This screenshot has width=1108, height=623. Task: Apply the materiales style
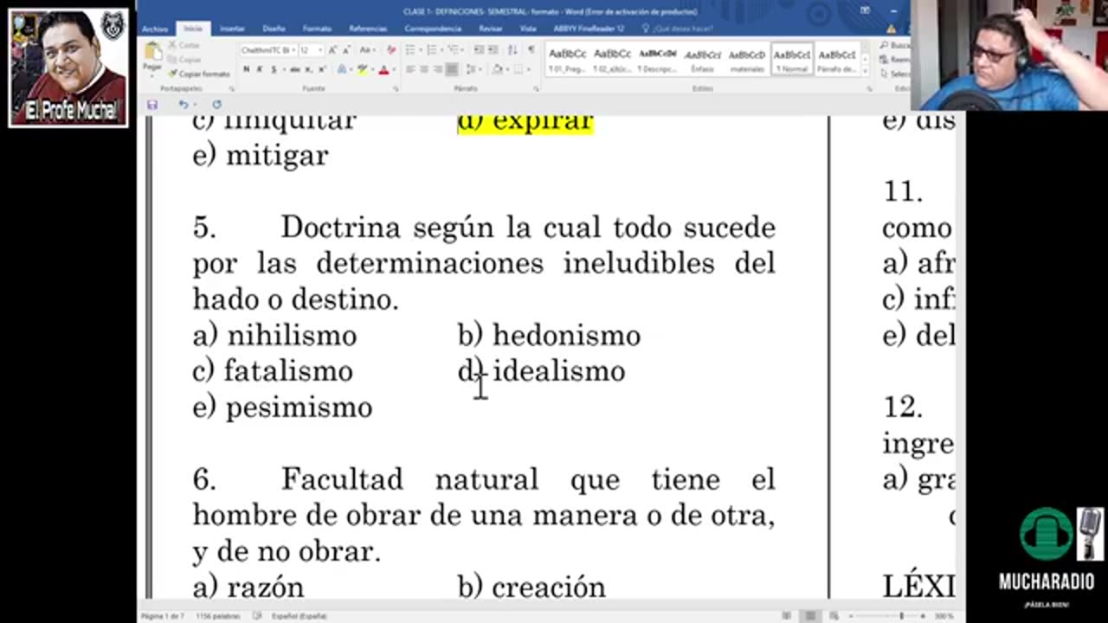pyautogui.click(x=747, y=59)
